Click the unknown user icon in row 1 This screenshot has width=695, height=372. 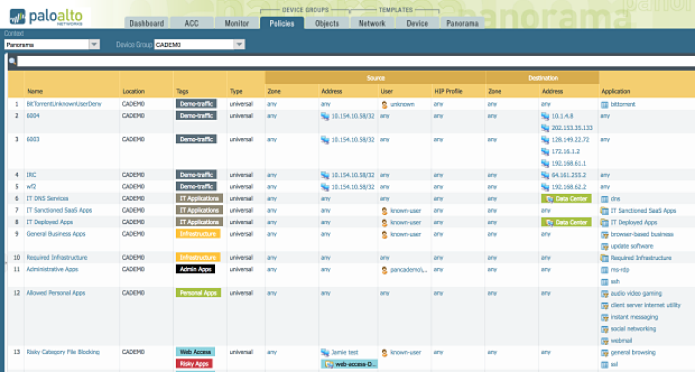(x=384, y=104)
